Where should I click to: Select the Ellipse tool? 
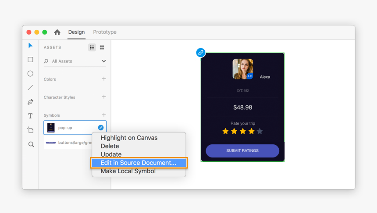click(30, 73)
